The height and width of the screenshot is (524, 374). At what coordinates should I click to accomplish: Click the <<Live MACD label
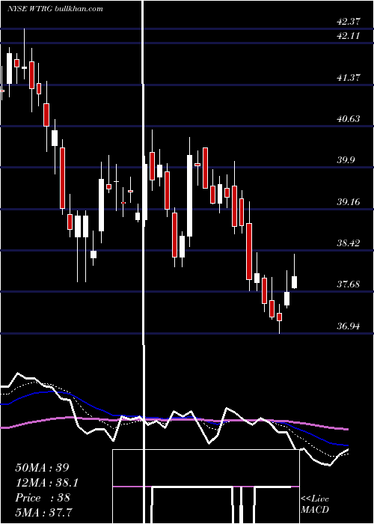point(315,504)
